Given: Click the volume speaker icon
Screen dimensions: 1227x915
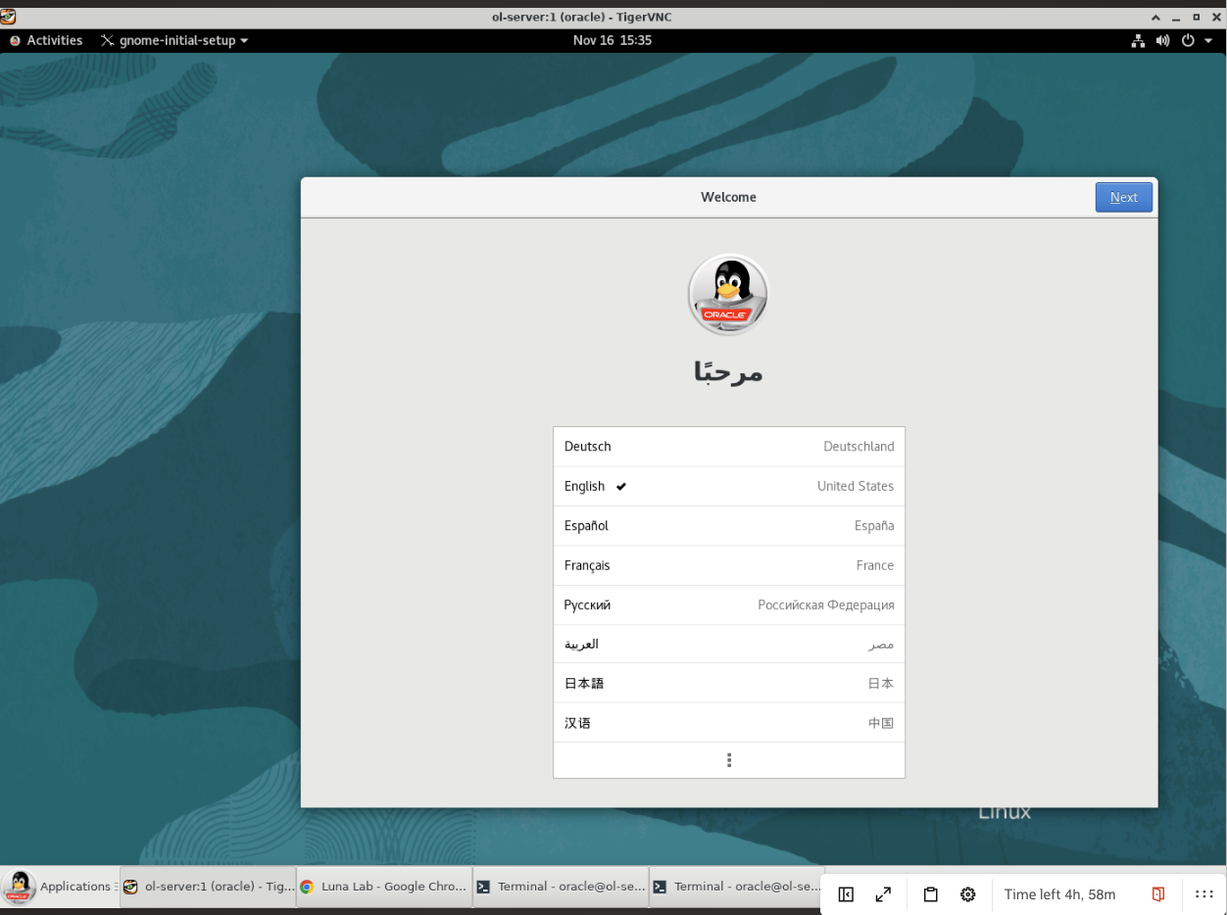Looking at the screenshot, I should (1161, 40).
